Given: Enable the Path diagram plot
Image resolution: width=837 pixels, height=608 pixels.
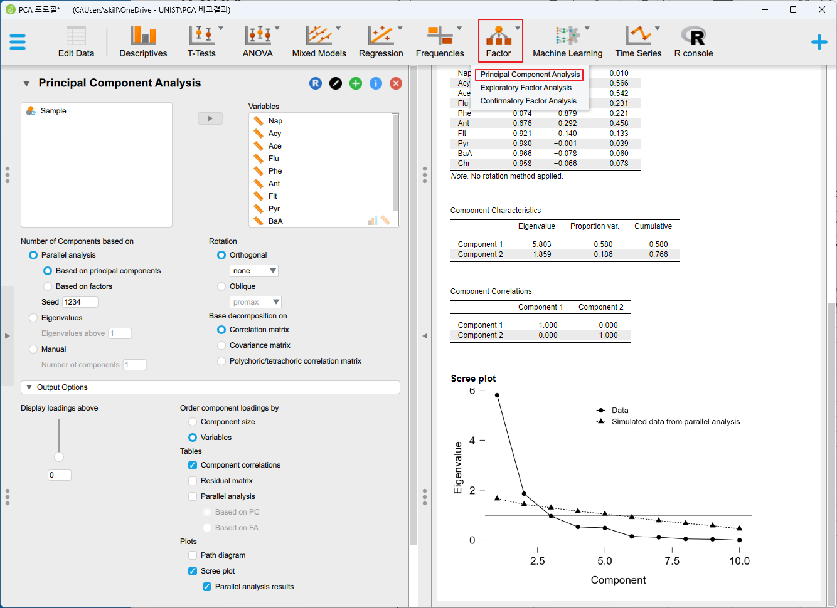Looking at the screenshot, I should (x=193, y=555).
